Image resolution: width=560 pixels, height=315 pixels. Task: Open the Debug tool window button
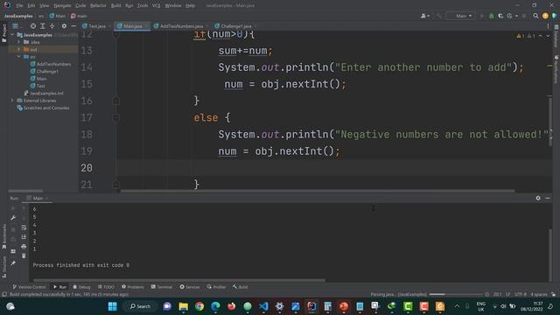(x=81, y=287)
